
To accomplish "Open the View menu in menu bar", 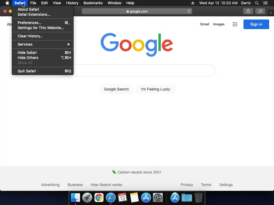I will pyautogui.click(x=57, y=3).
